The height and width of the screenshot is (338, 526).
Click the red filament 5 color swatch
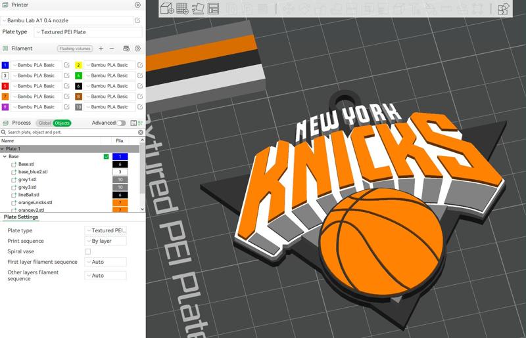tap(5, 86)
